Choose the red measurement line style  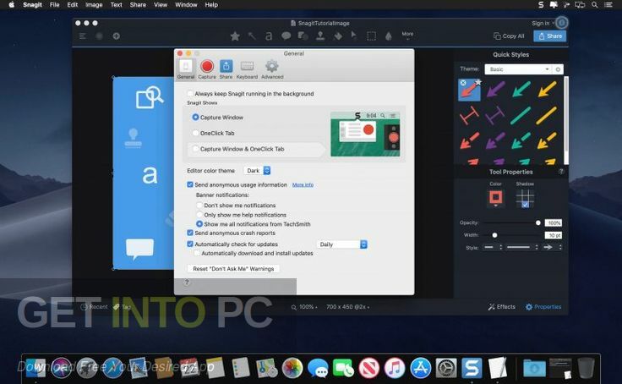click(469, 115)
